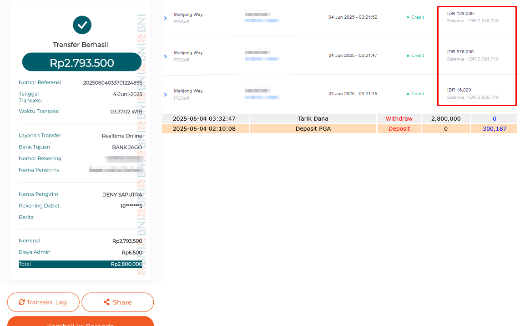The image size is (520, 326).
Task: Click the Transfer Berhasil checkmark icon
Action: point(82,25)
